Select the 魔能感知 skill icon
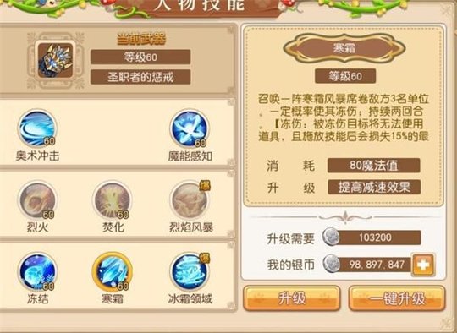The image size is (457, 333). (190, 128)
